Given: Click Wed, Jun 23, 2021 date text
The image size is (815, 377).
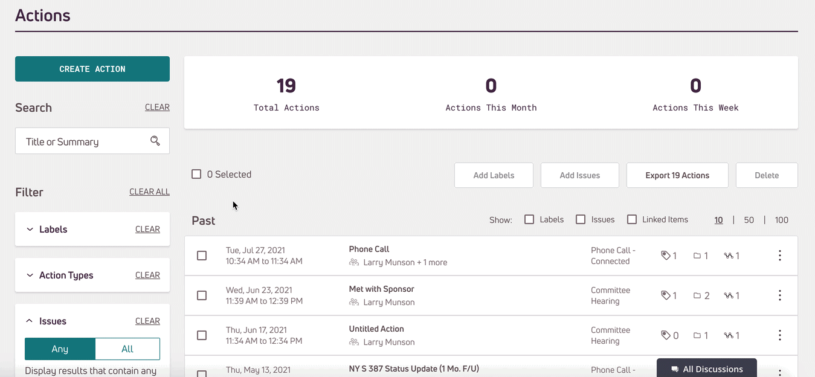Looking at the screenshot, I should (259, 290).
